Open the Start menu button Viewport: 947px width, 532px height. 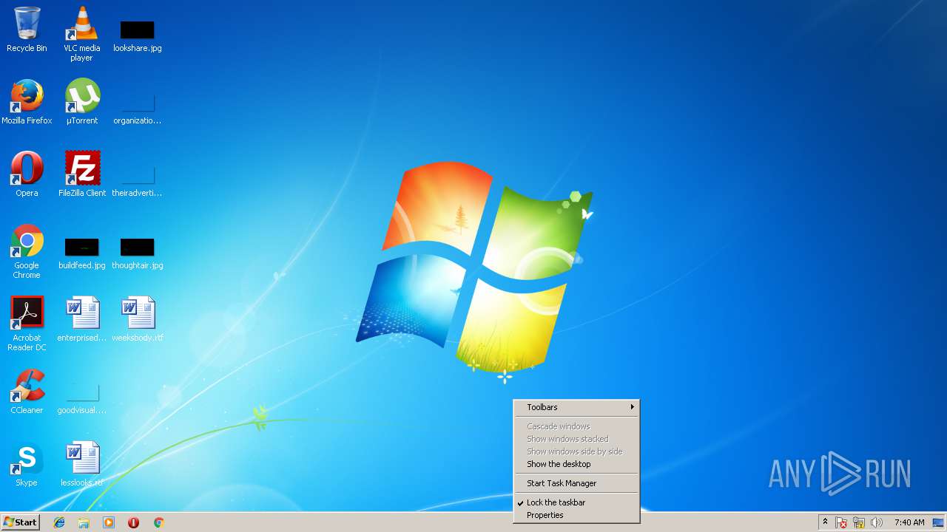click(21, 522)
